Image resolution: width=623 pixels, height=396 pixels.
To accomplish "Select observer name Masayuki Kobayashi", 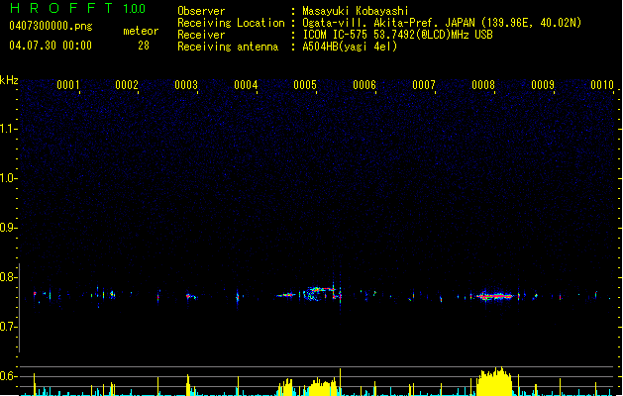I will pyautogui.click(x=356, y=11).
